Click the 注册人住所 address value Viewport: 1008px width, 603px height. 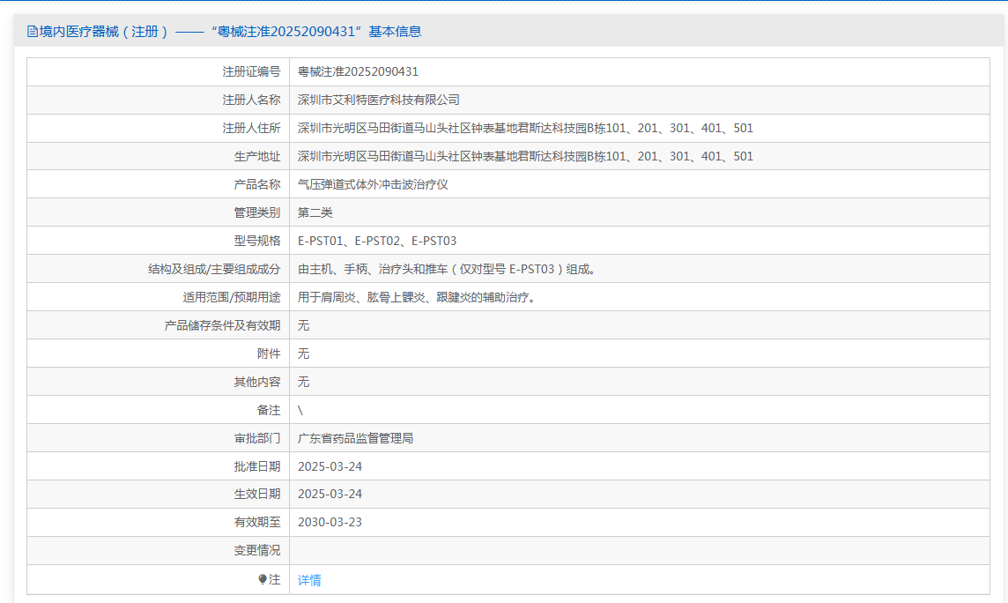(x=525, y=128)
